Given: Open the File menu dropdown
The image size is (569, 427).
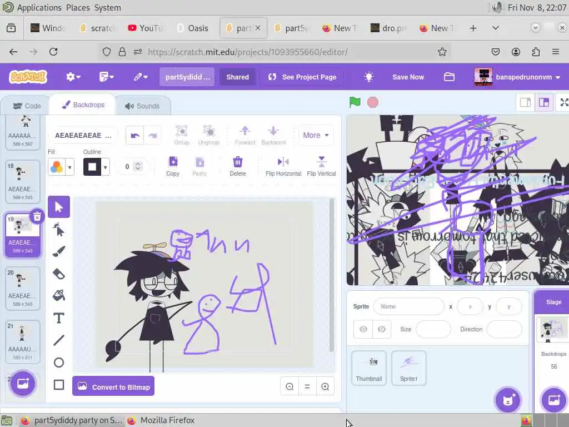Looking at the screenshot, I should 106,77.
